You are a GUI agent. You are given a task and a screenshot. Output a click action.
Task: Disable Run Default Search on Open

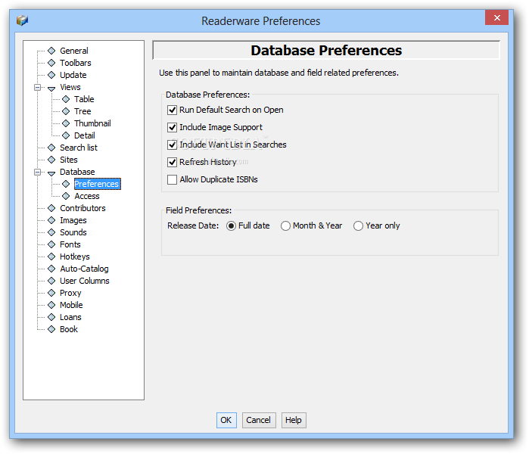coord(173,110)
